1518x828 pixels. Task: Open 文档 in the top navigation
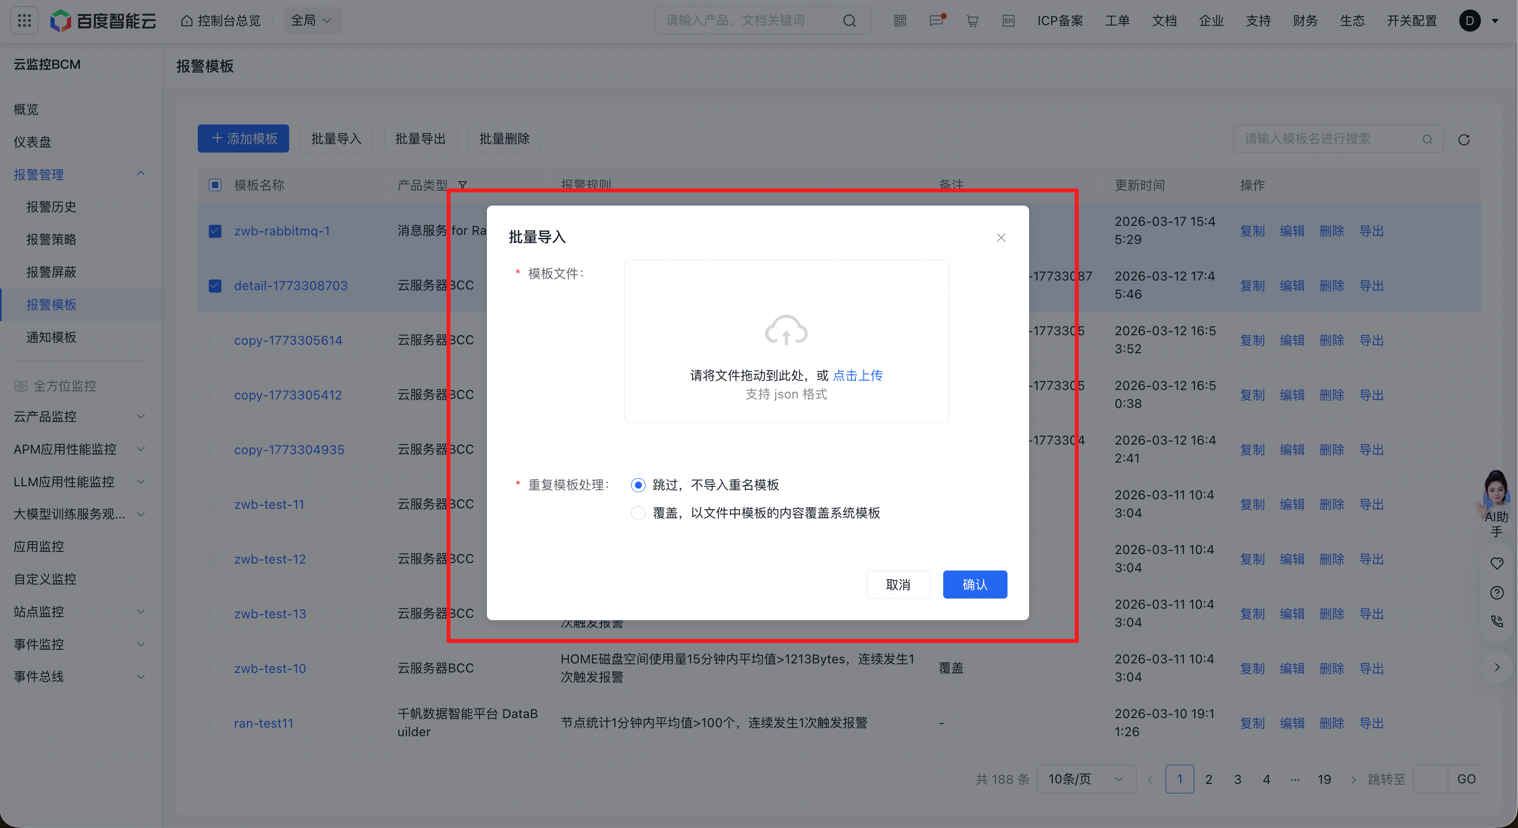click(x=1164, y=21)
